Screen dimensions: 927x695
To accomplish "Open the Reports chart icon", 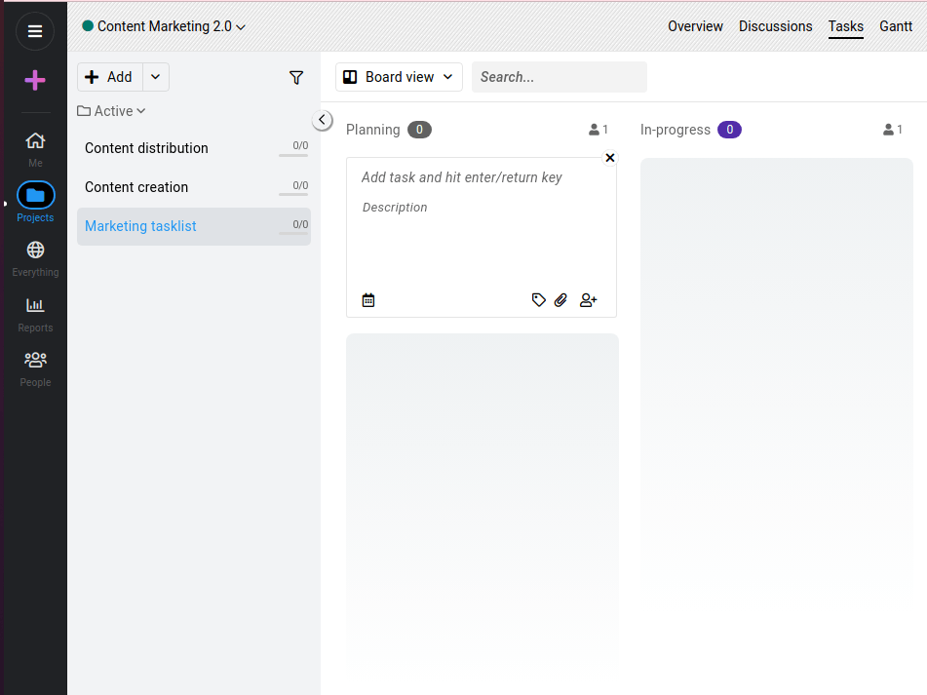I will (x=35, y=305).
